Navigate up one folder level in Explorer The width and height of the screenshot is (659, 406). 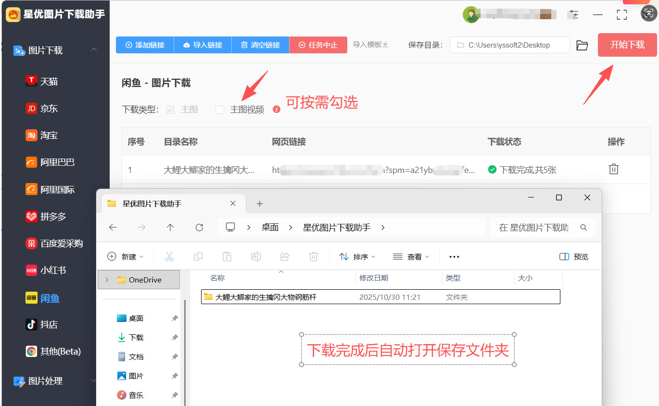tap(170, 227)
